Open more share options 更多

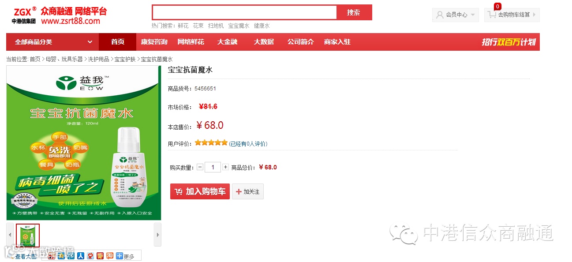pyautogui.click(x=125, y=256)
